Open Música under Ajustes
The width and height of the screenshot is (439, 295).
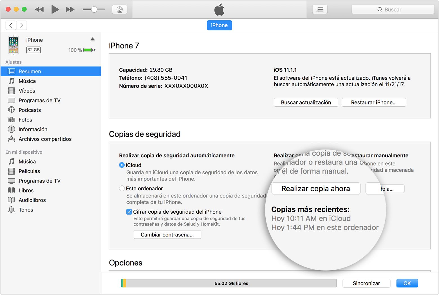click(x=51, y=81)
